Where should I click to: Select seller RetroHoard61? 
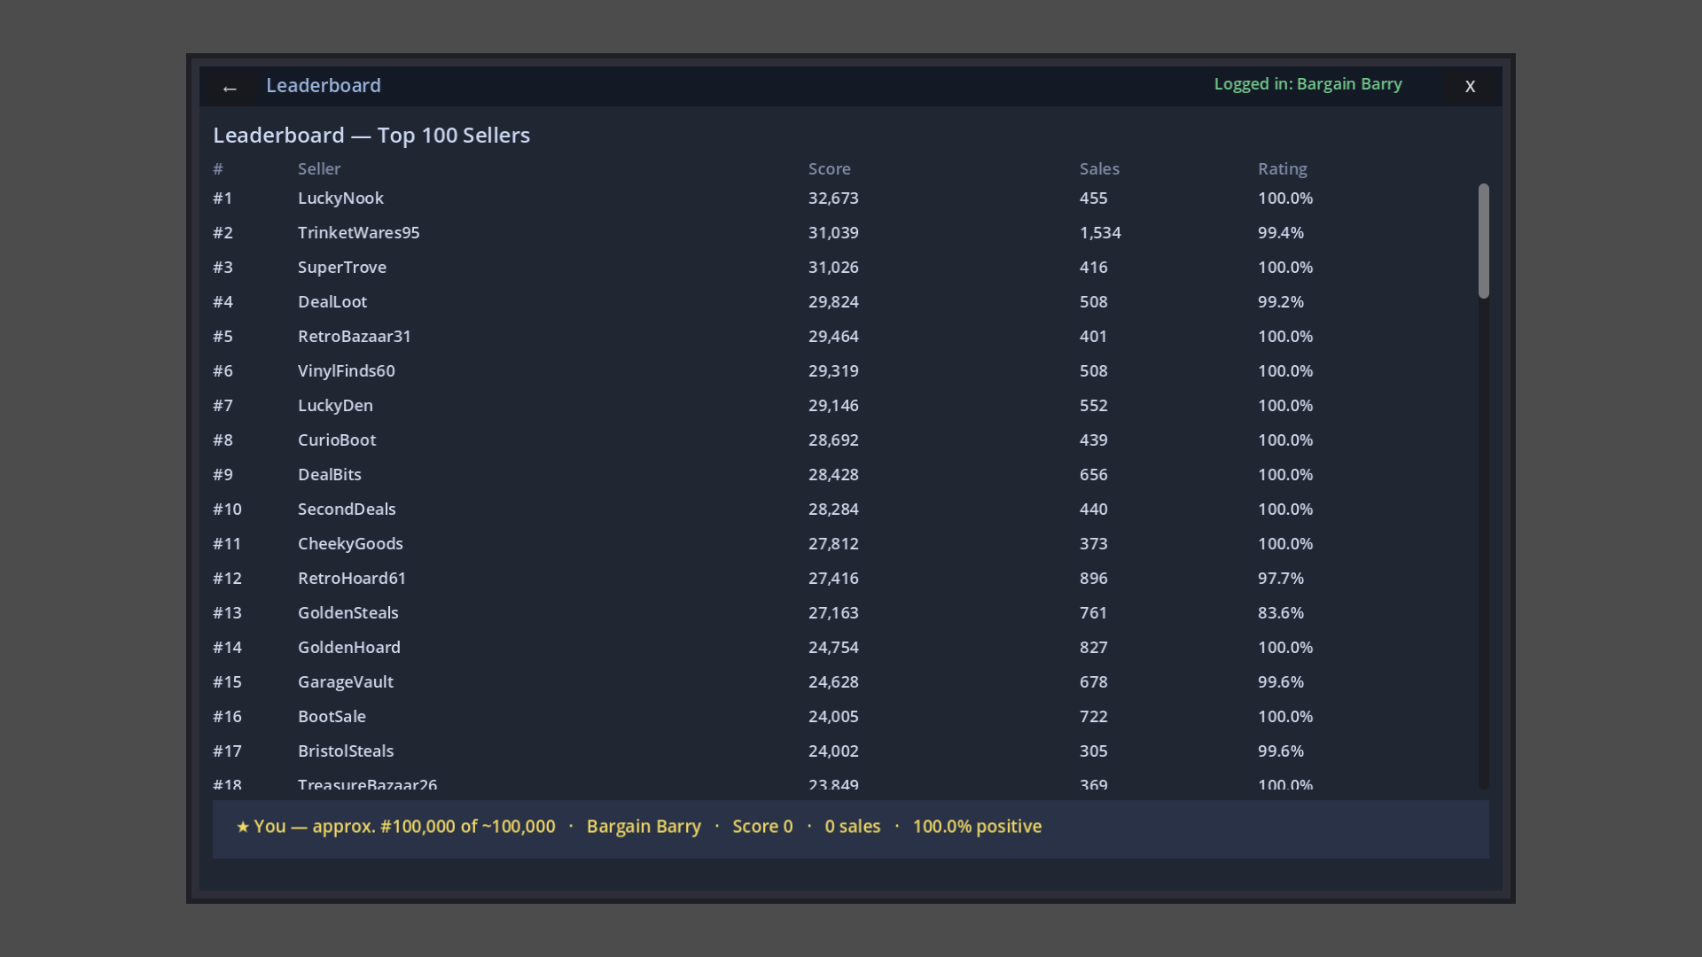click(x=351, y=579)
